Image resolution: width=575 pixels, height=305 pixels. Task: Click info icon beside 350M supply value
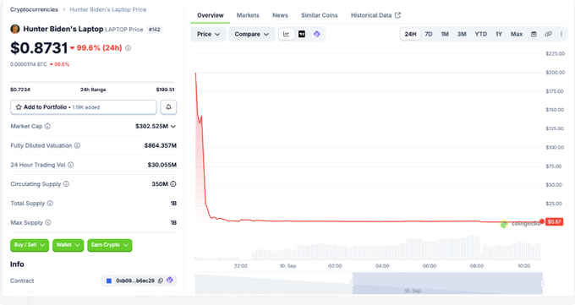pyautogui.click(x=173, y=184)
